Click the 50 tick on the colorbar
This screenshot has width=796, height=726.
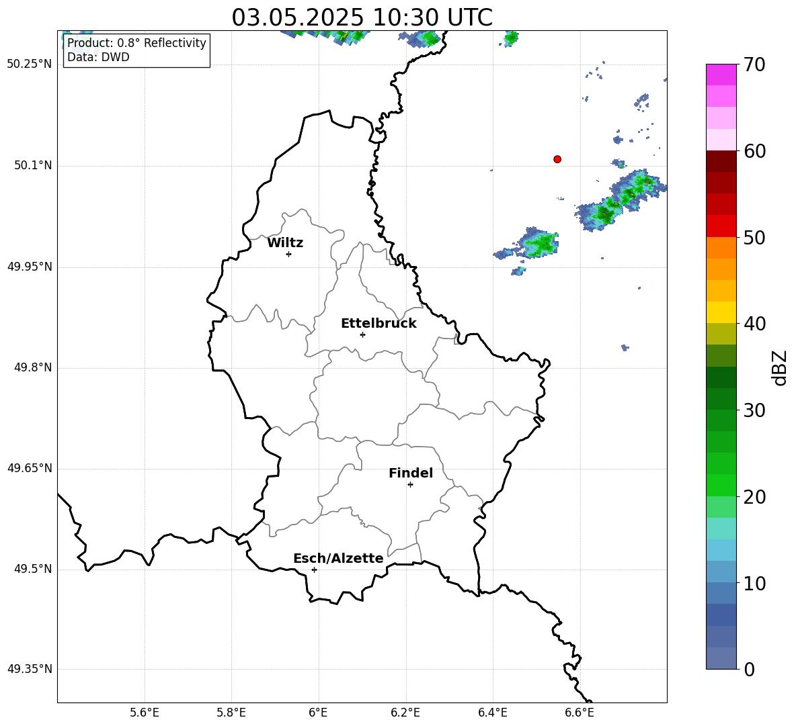pyautogui.click(x=754, y=238)
